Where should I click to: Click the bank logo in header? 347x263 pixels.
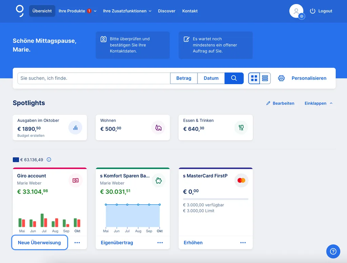click(x=20, y=11)
